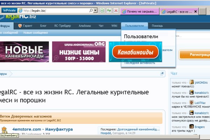Click the InPrivate indicator badge
The image size is (210, 140).
click(x=9, y=10)
